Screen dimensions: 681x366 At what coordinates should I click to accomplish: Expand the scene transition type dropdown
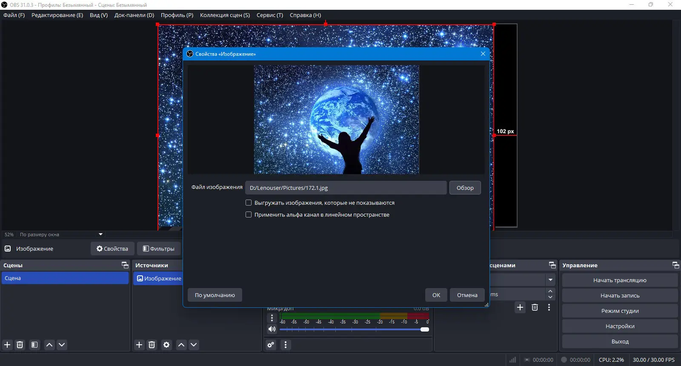(x=550, y=280)
